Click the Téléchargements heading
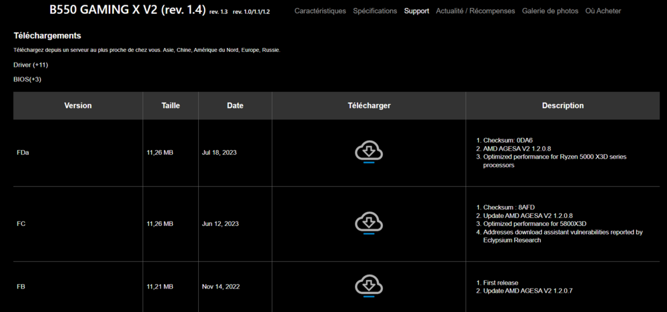667x312 pixels. click(x=47, y=36)
